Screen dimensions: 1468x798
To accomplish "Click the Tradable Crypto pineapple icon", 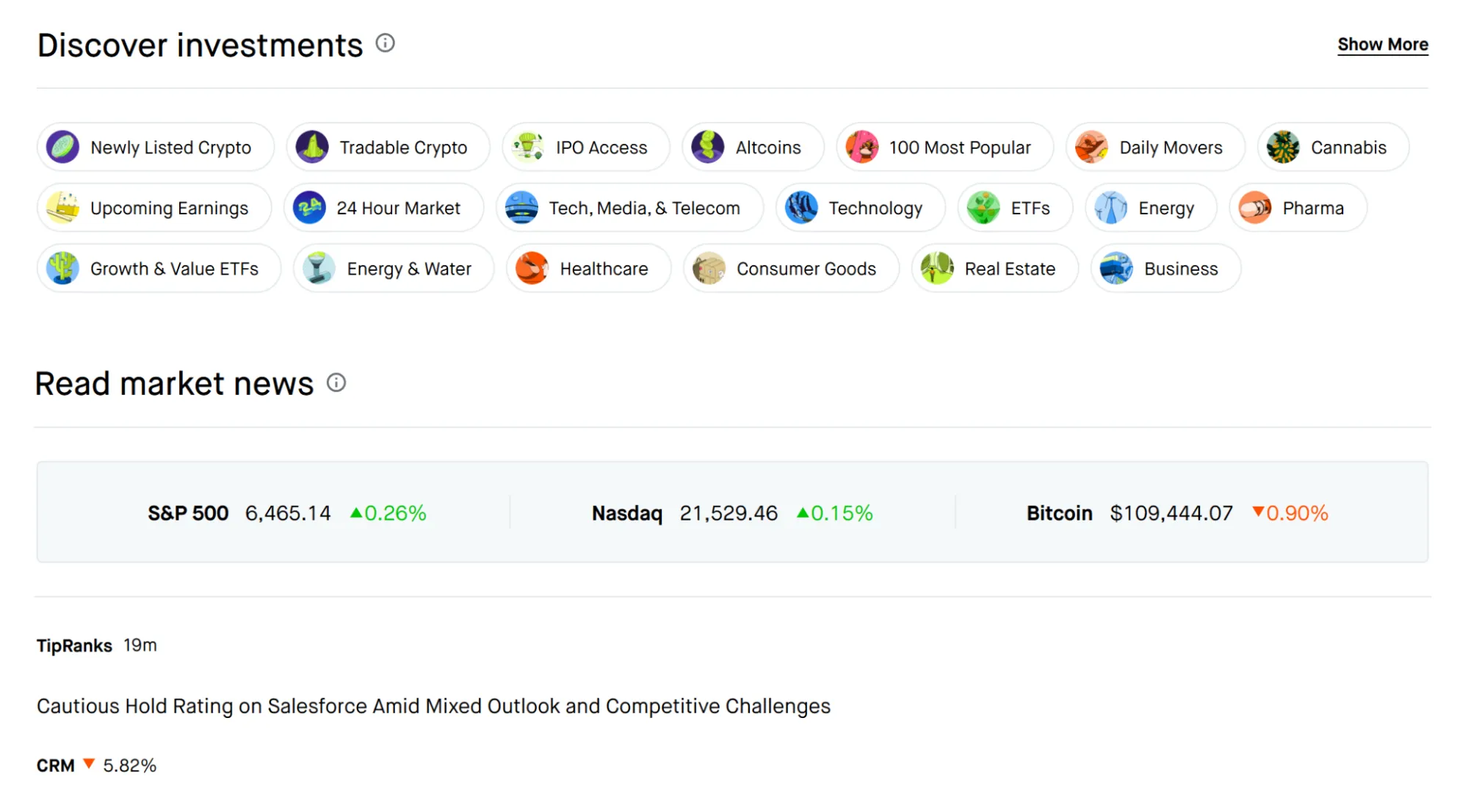I will click(x=313, y=147).
